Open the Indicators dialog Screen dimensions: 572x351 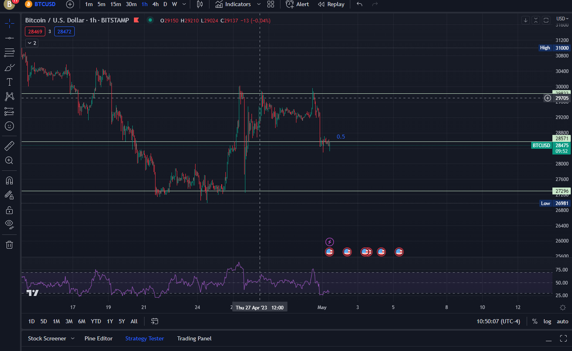pos(233,4)
